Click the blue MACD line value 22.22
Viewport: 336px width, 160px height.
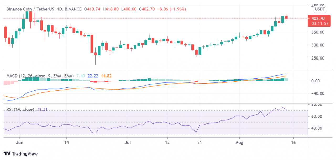tap(93, 76)
